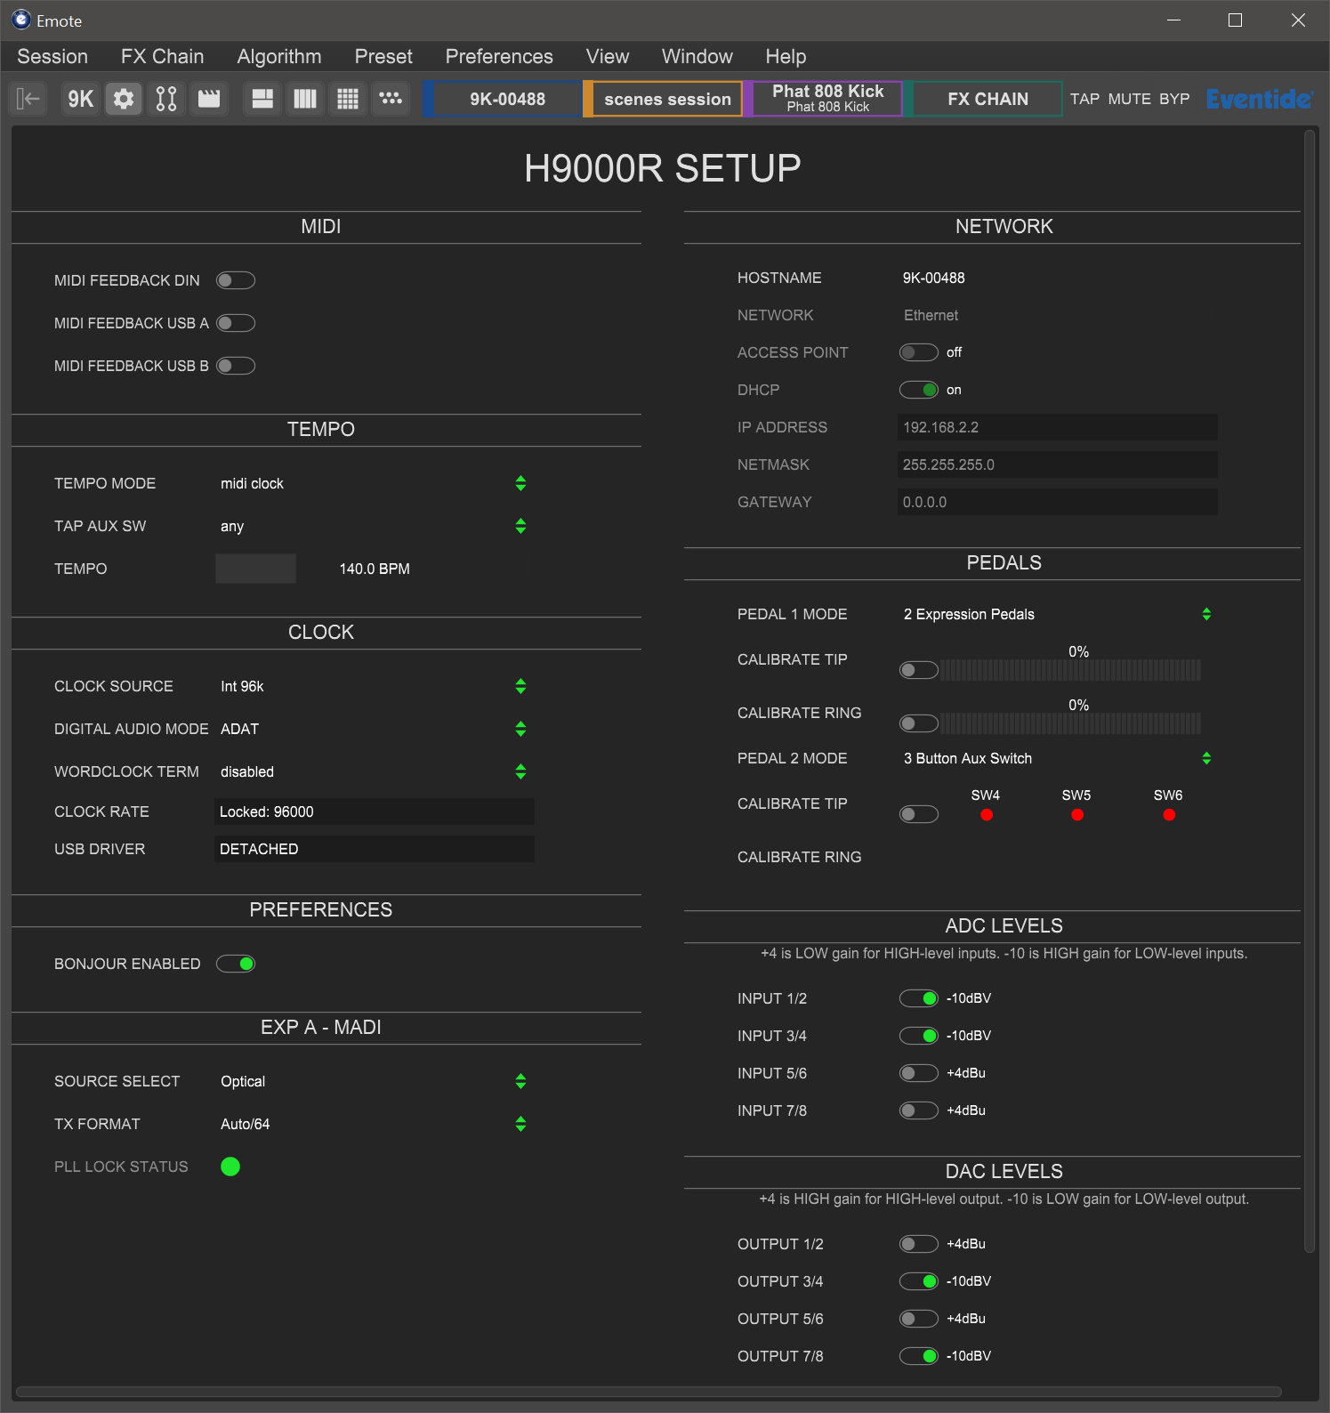Screen dimensions: 1330x1413
Task: Open the Session menu
Action: coord(52,56)
